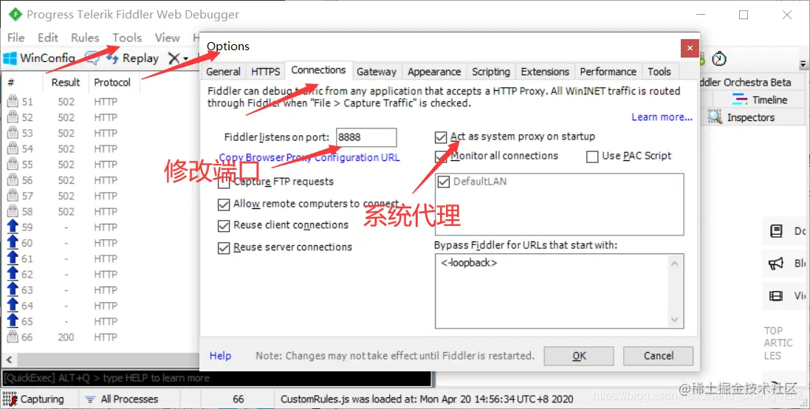Click the bypass URLs text box

click(x=560, y=291)
